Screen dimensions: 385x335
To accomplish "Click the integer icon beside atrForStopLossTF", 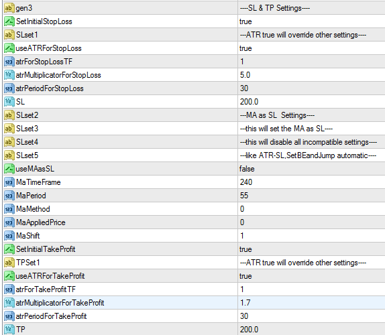I will point(9,62).
